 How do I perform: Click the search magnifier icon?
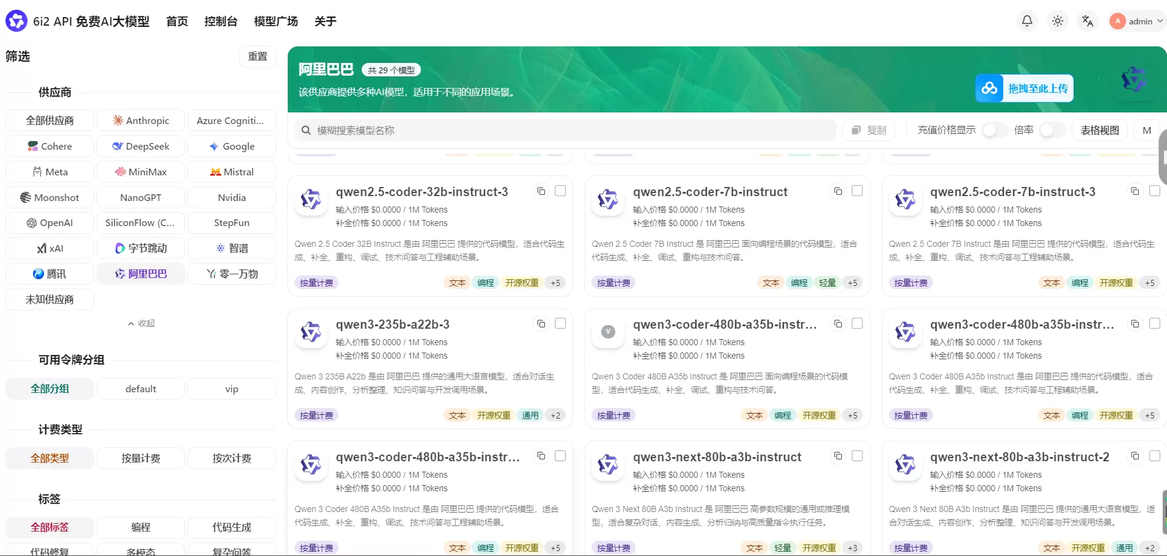[306, 130]
